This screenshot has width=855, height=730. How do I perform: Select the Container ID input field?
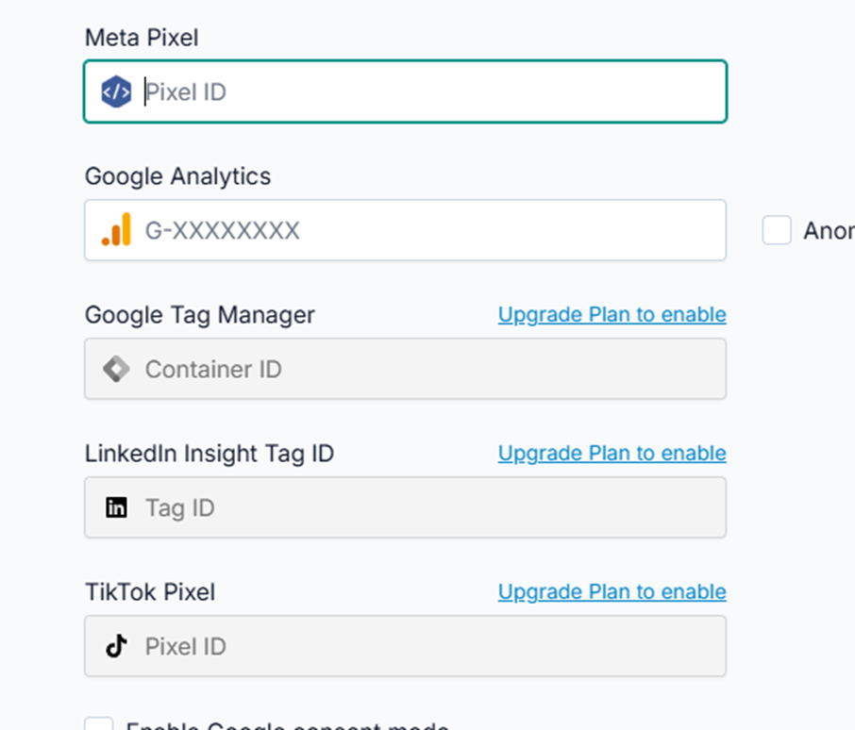[x=425, y=369]
